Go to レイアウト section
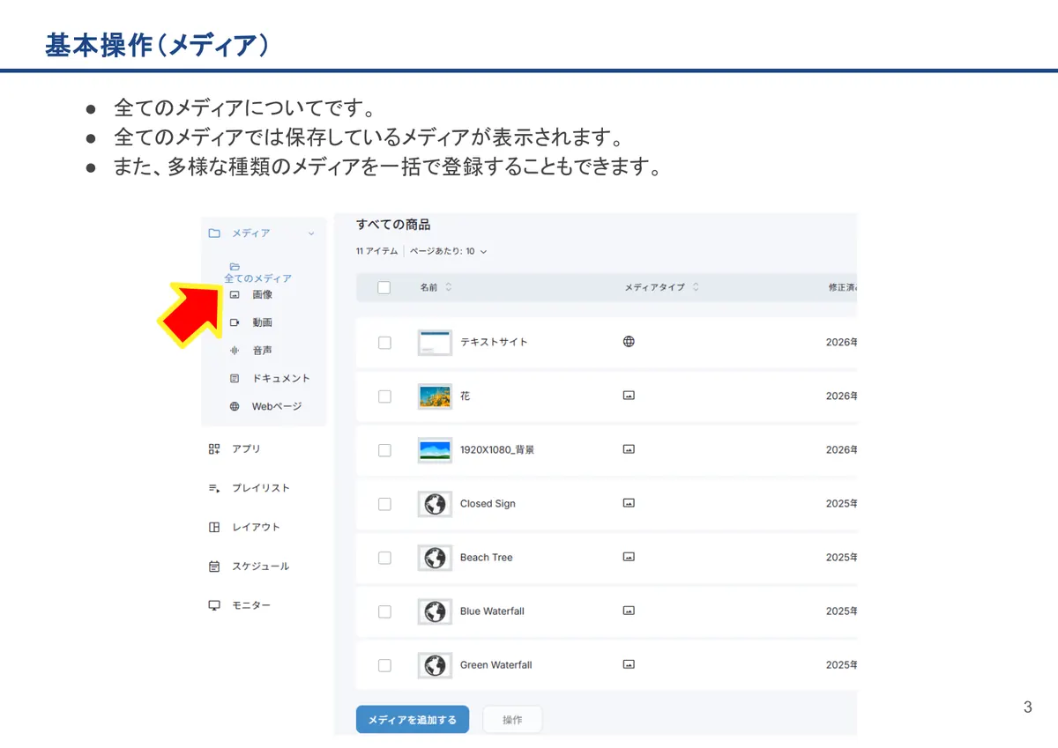 pyautogui.click(x=256, y=527)
